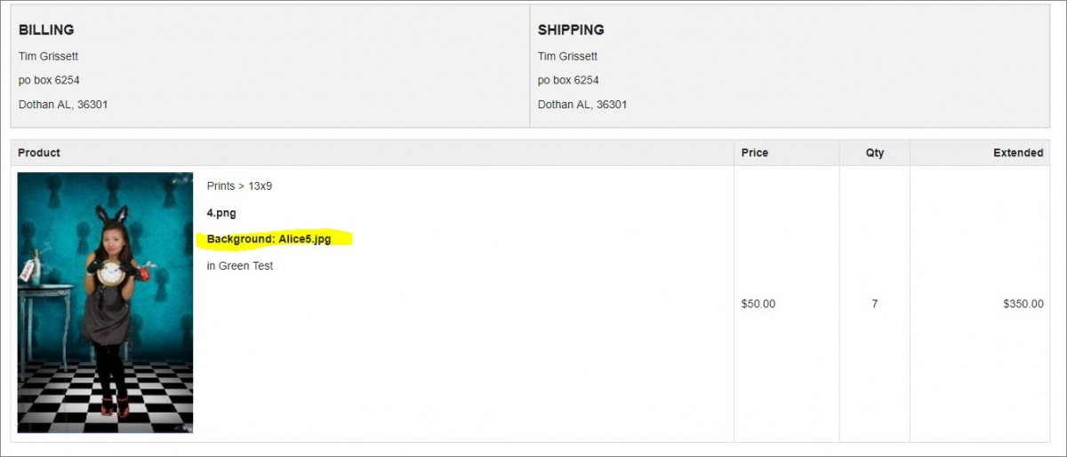
Task: Select the highlighted Background: Alice5.jpg text
Action: point(269,239)
